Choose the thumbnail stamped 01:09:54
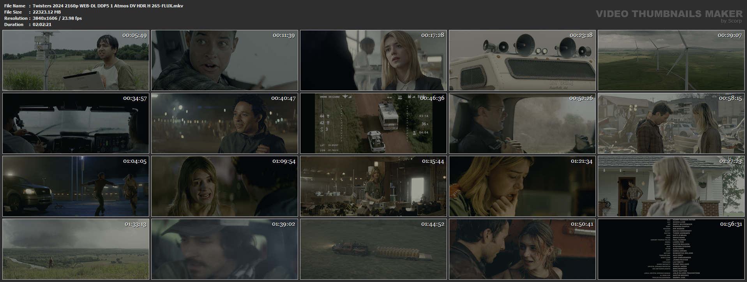747x282 pixels. (224, 186)
